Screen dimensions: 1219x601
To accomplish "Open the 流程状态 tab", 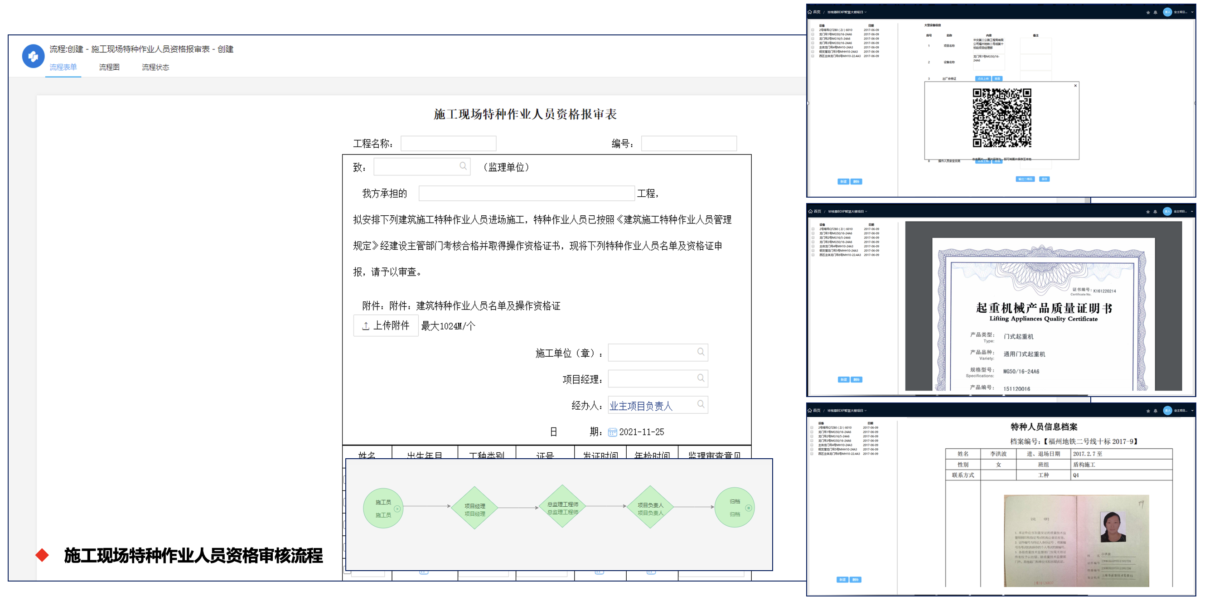I will pyautogui.click(x=155, y=67).
